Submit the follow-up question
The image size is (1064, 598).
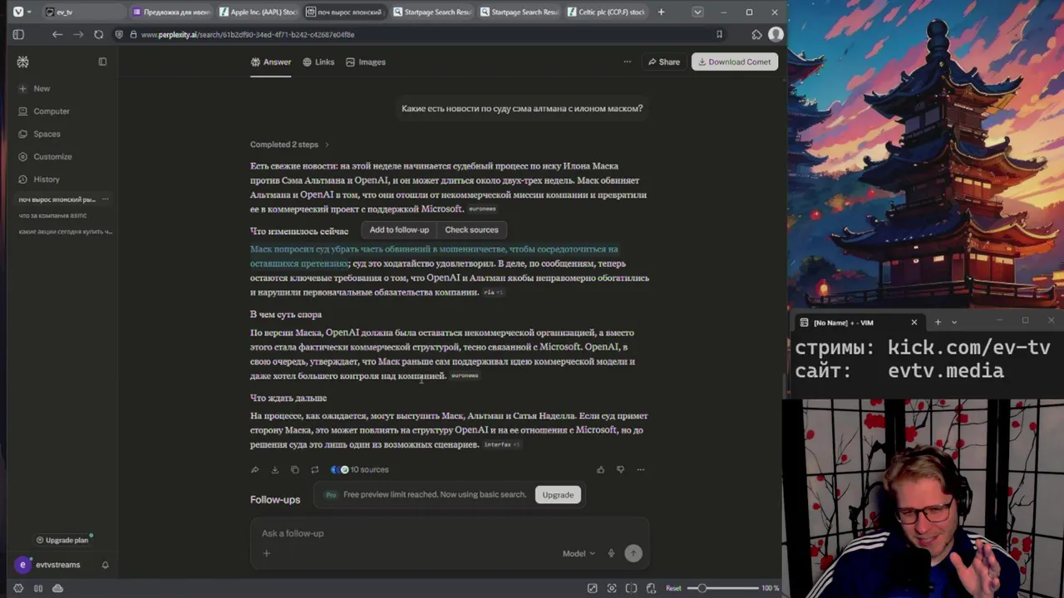pyautogui.click(x=633, y=553)
